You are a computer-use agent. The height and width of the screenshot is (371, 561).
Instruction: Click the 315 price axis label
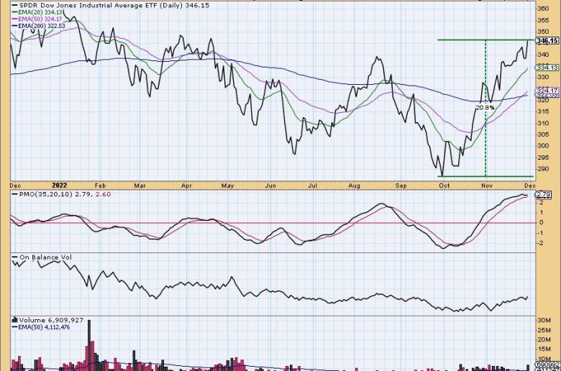tap(543, 111)
